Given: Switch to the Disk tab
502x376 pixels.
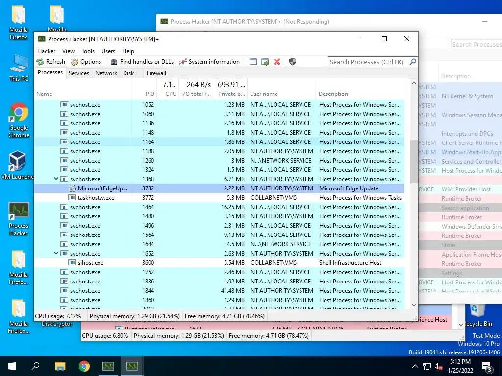Looking at the screenshot, I should point(128,73).
